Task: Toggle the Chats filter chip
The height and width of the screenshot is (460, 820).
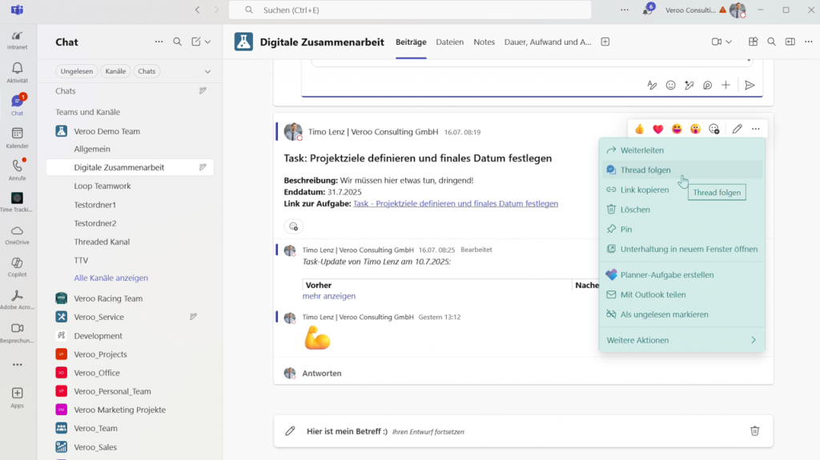Action: point(147,71)
